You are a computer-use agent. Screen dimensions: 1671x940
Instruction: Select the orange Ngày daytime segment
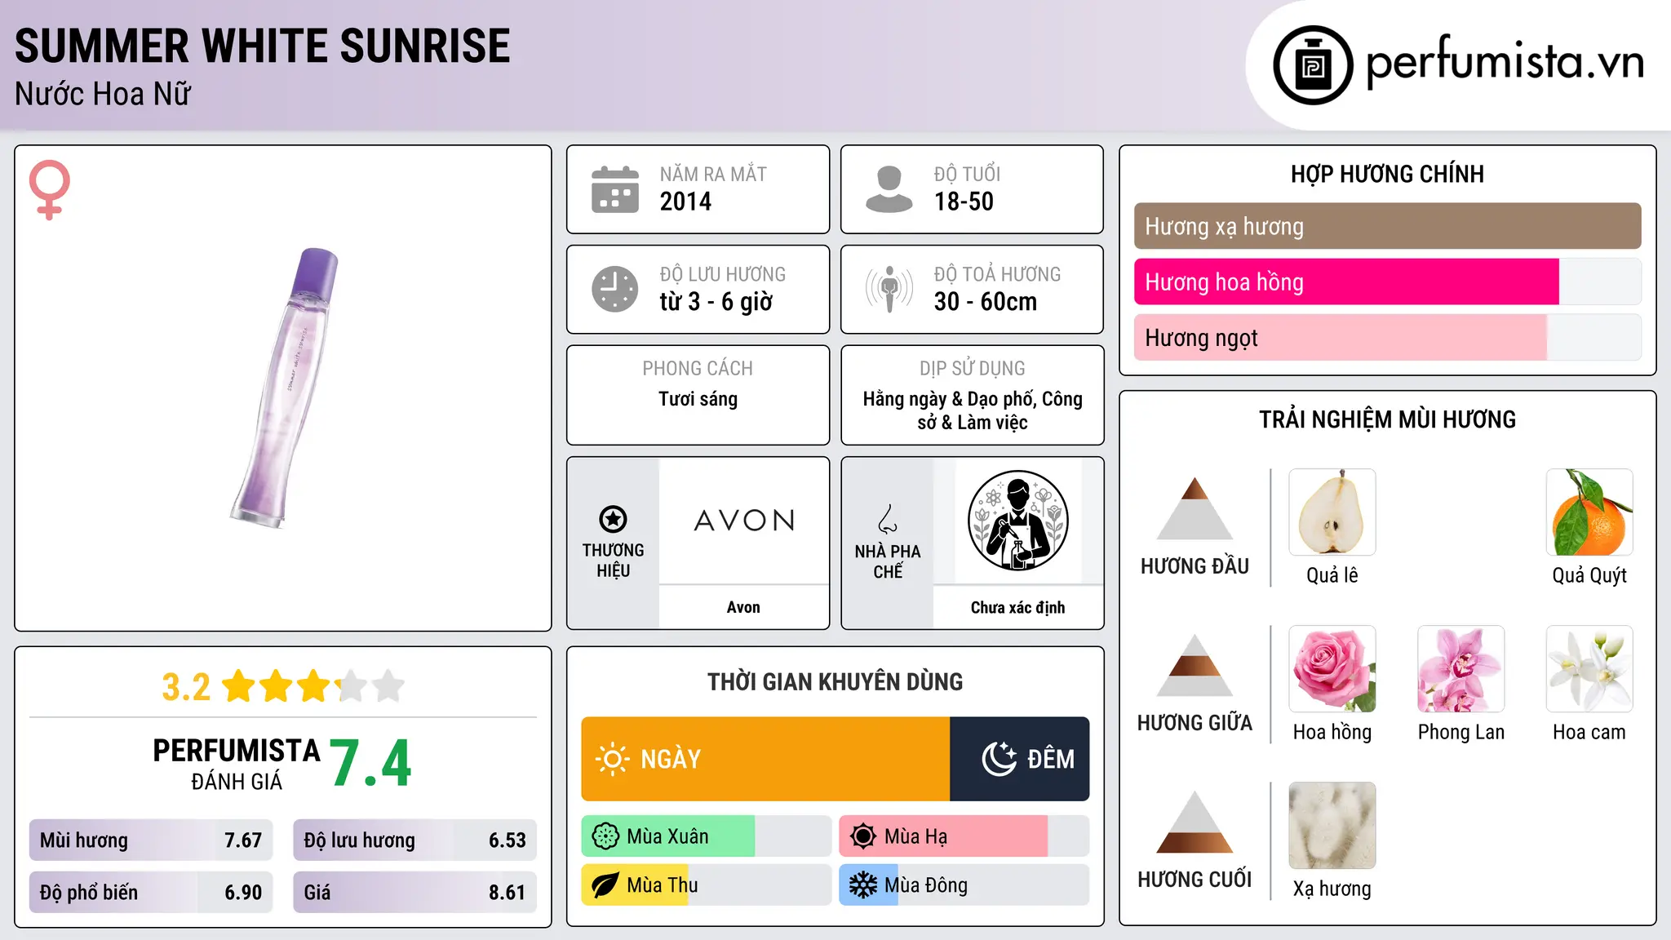[x=765, y=759]
